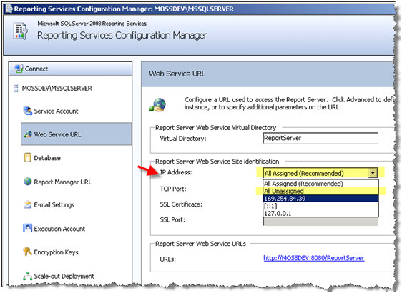Click the Connect button label
This screenshot has height=293, width=402.
tap(36, 69)
